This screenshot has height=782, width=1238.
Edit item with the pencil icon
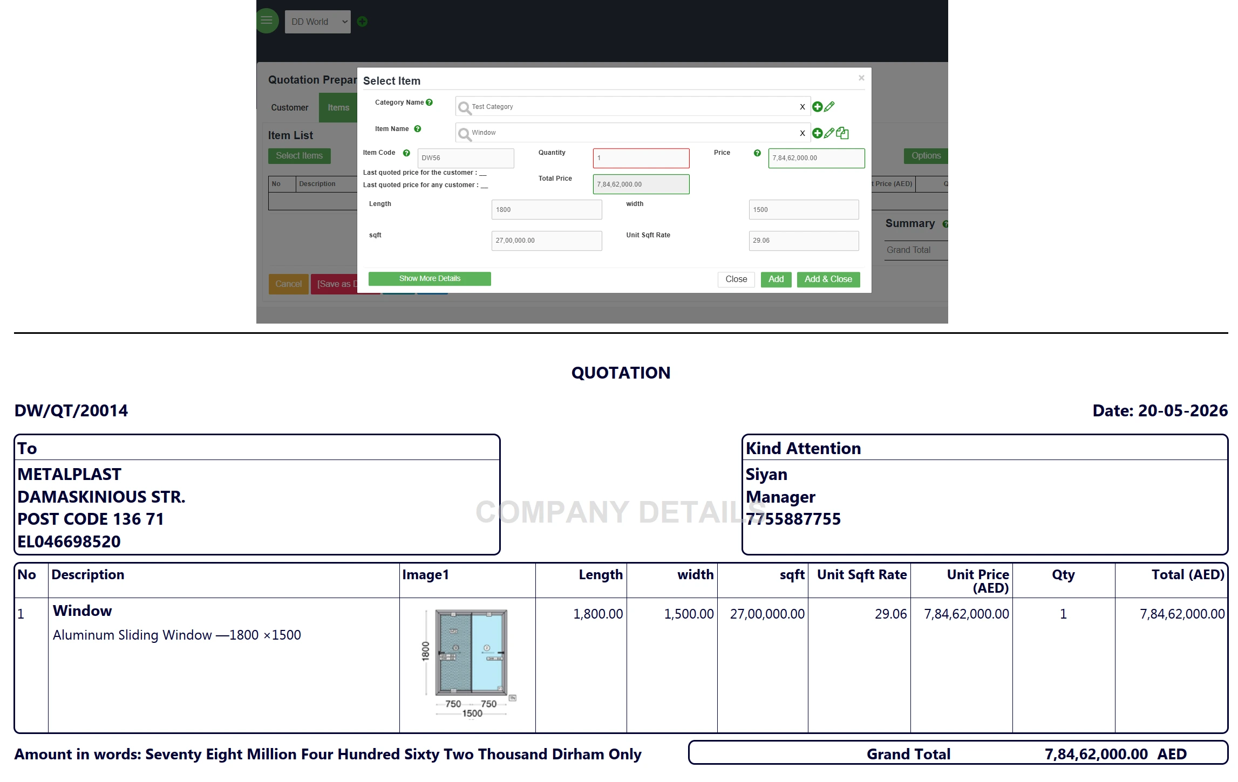(829, 133)
